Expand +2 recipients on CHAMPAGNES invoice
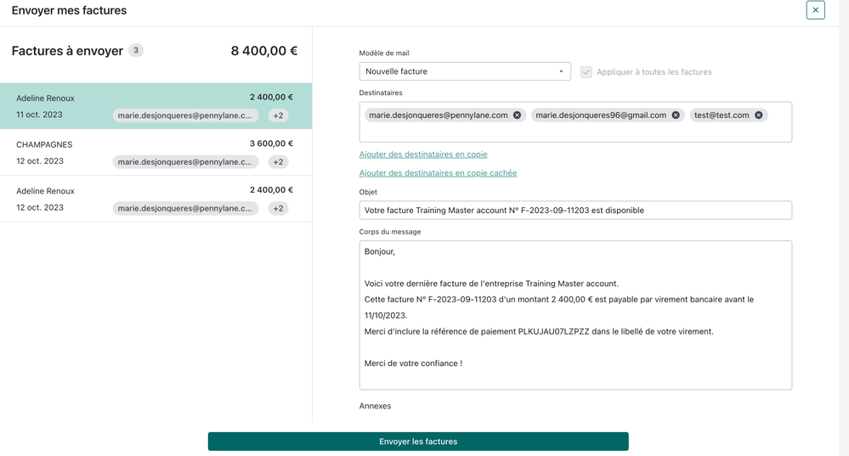The image size is (849, 456). [x=278, y=162]
